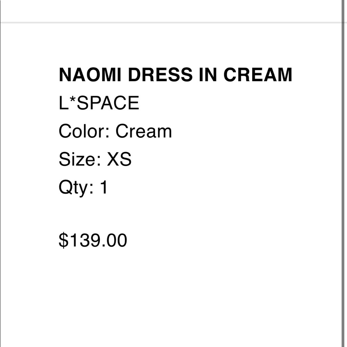
Task: Click the quantity value 1
Action: 104,187
